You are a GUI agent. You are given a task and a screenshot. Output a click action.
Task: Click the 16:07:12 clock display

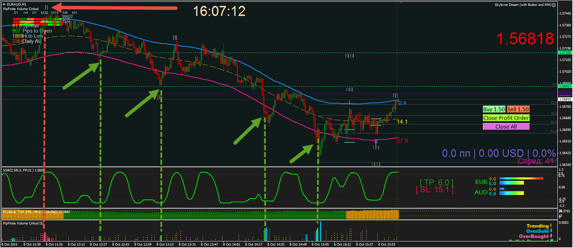click(219, 11)
